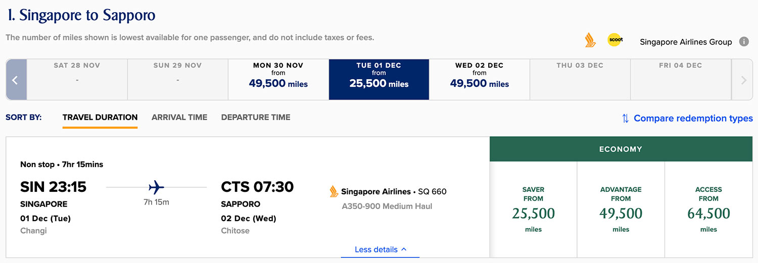The height and width of the screenshot is (263, 758).
Task: Go to previous dates with left arrow
Action: tap(16, 80)
